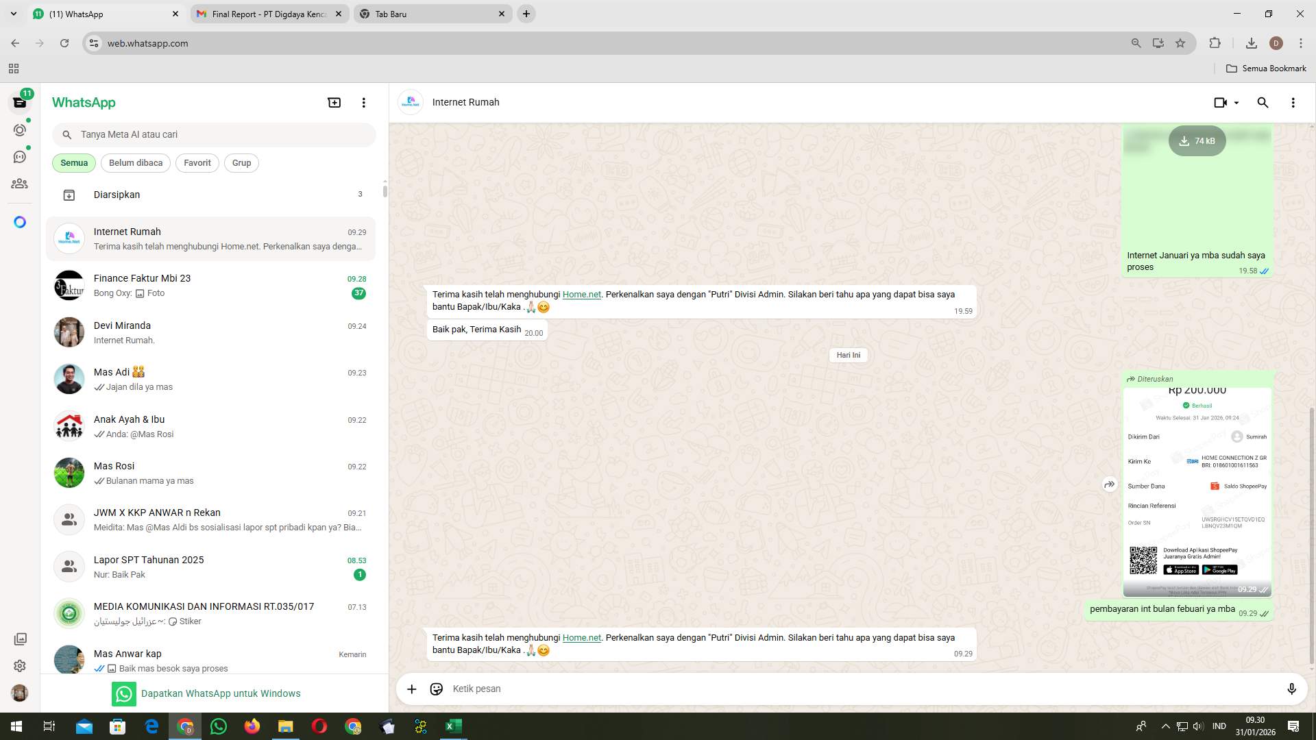Start a new chat

coord(334,102)
